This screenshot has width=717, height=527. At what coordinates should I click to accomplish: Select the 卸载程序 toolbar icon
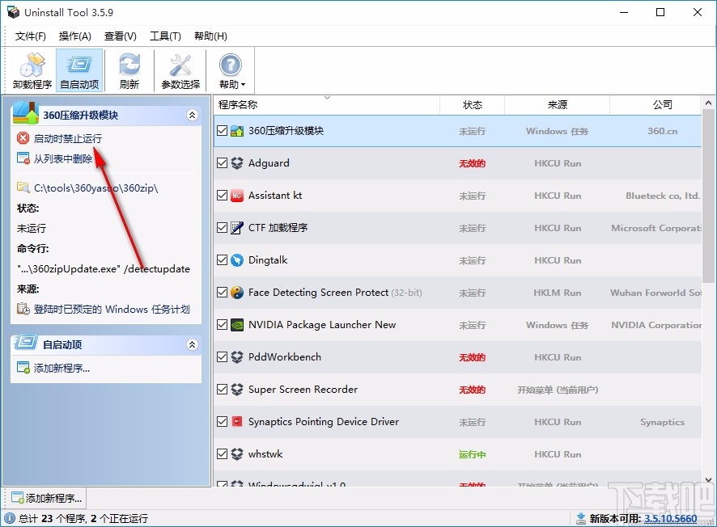point(32,70)
